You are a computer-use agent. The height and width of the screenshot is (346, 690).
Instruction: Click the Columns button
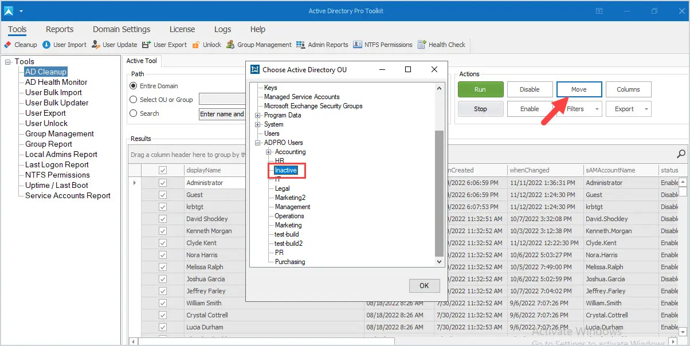(628, 89)
